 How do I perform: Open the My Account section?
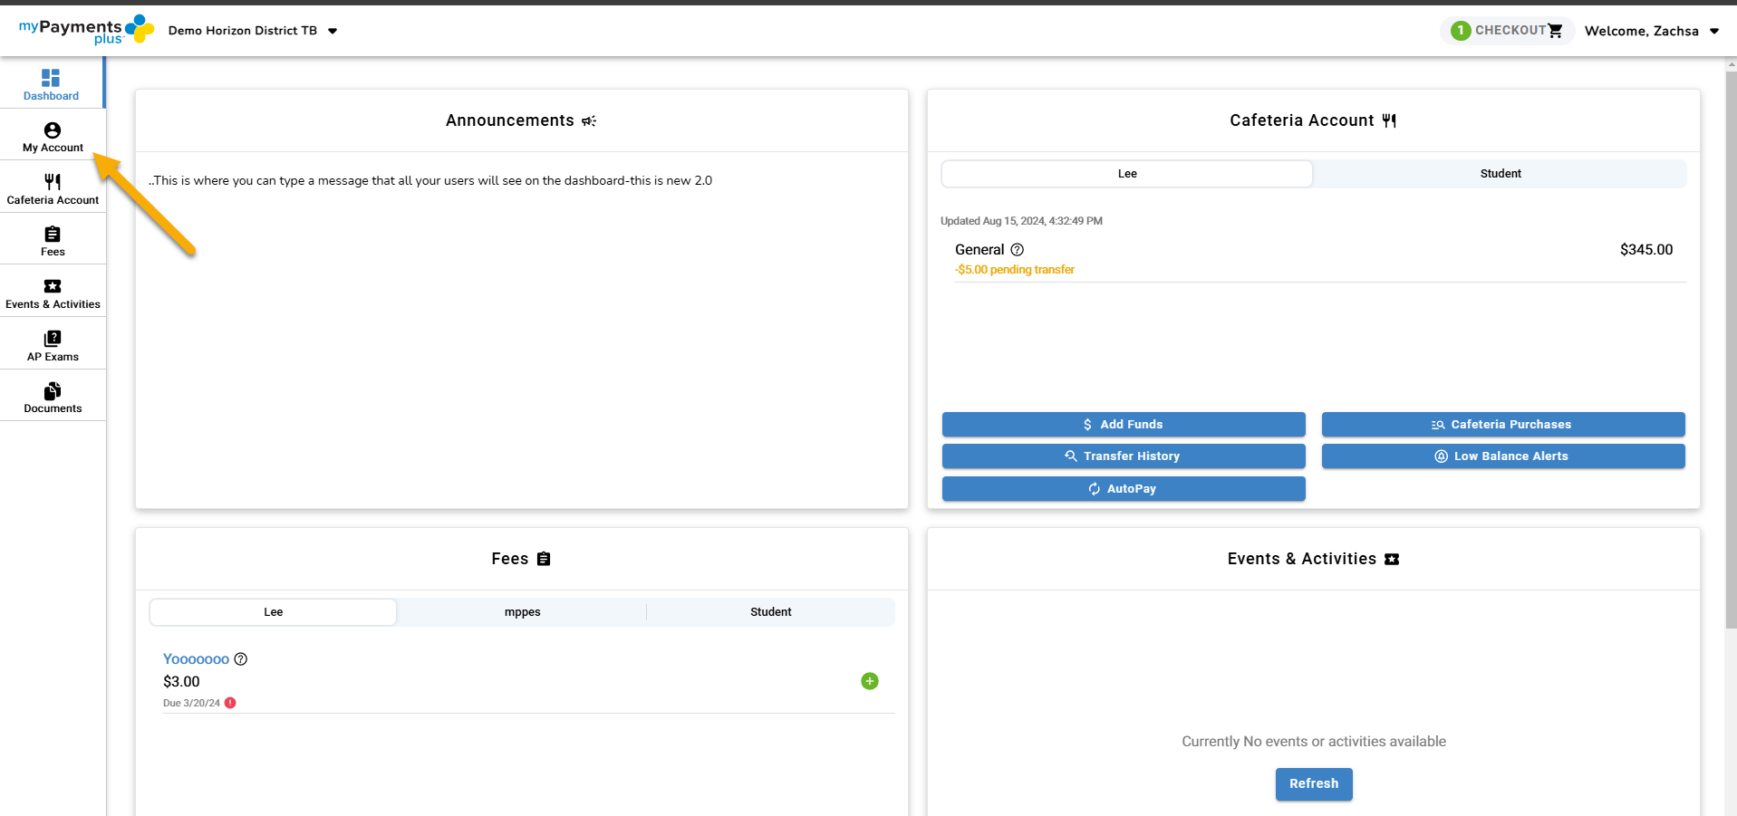52,138
